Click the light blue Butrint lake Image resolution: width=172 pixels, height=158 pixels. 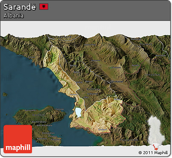tap(78, 112)
